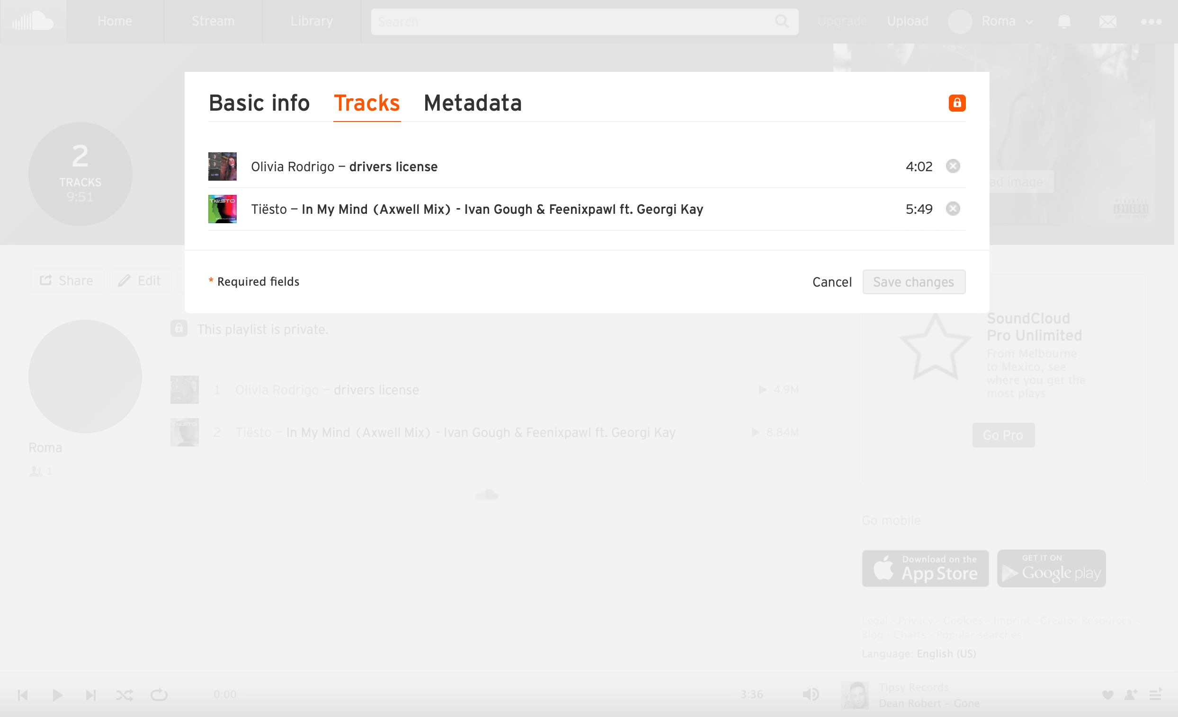Expand the next-up queue panel
The image size is (1178, 717).
coord(1158,695)
